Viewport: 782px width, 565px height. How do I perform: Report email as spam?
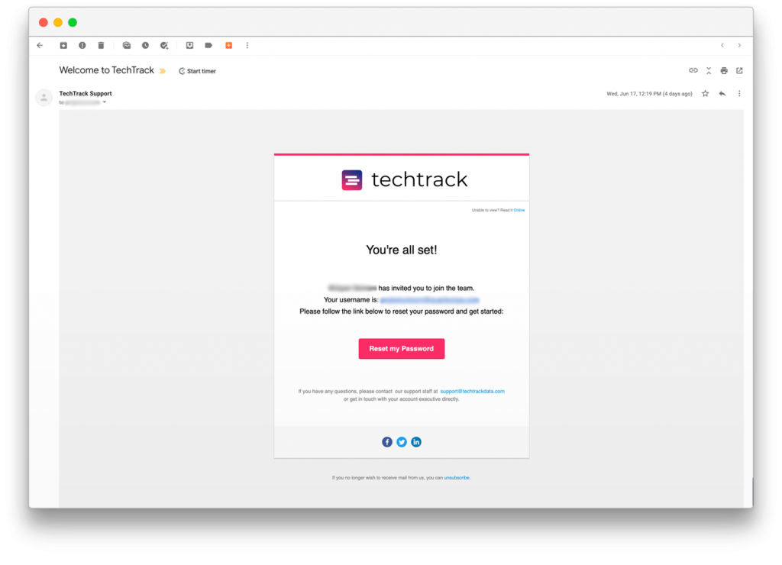82,45
